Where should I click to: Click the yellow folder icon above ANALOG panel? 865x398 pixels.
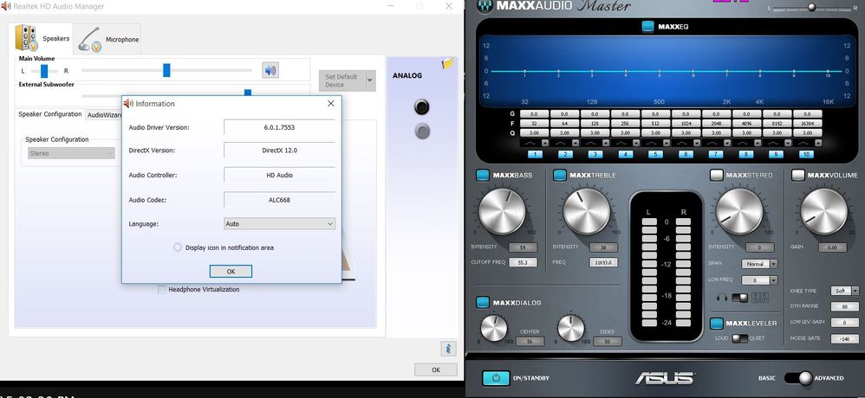point(447,64)
